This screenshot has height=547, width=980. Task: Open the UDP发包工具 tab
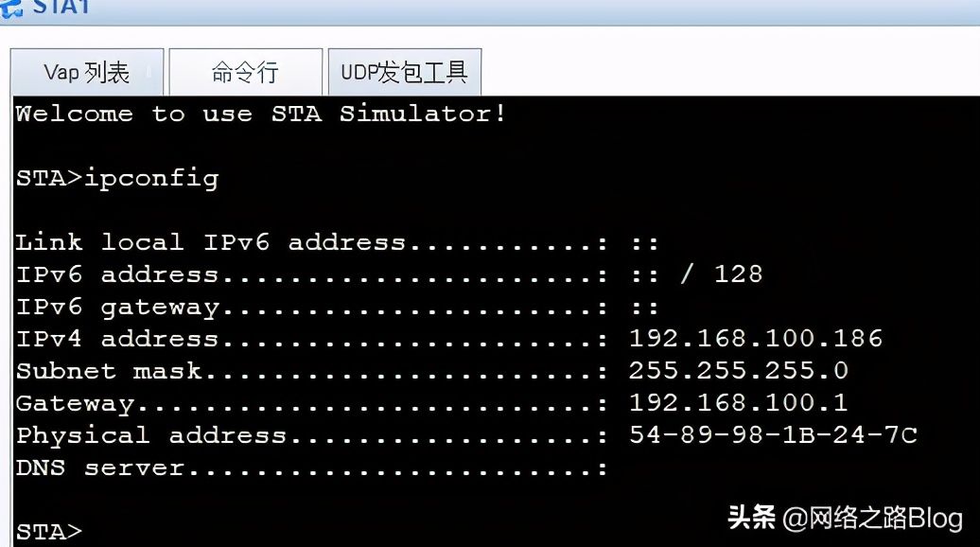(x=404, y=72)
